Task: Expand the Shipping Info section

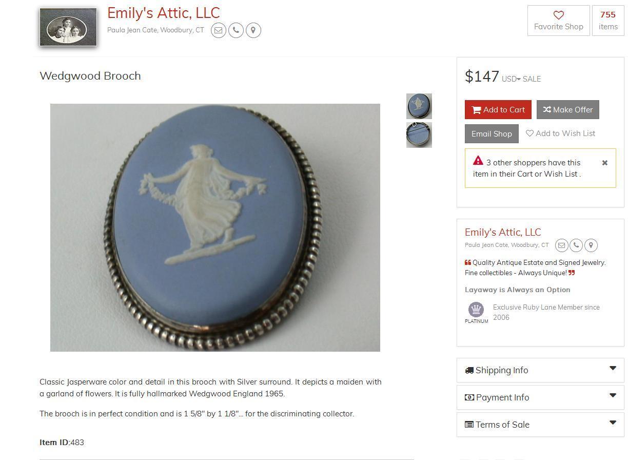Action: (540, 370)
